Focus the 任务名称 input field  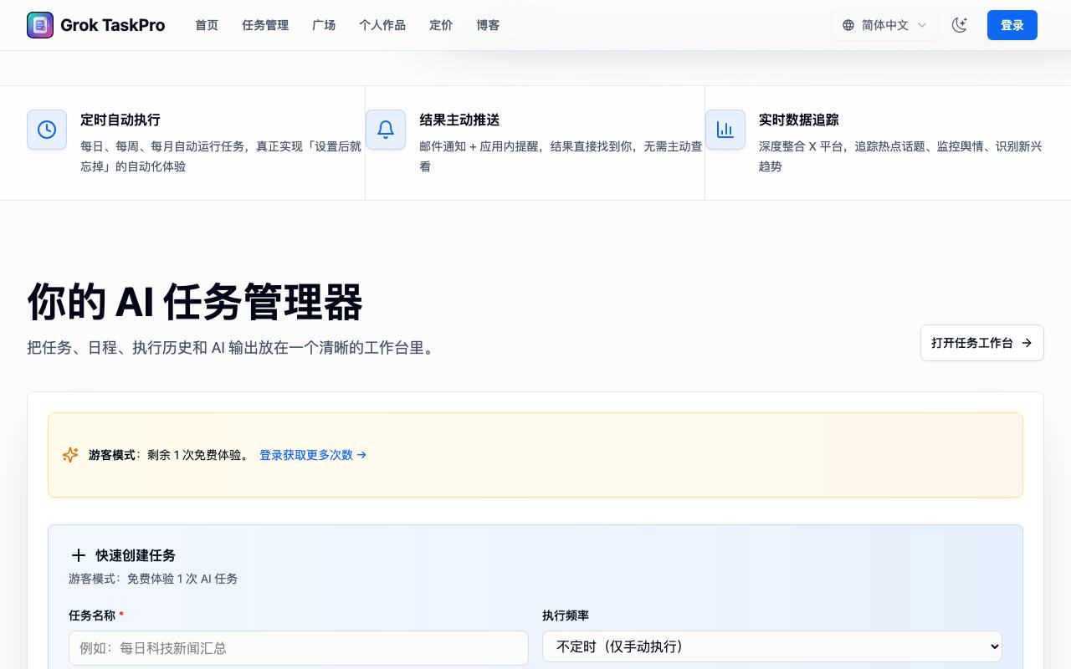tap(299, 648)
